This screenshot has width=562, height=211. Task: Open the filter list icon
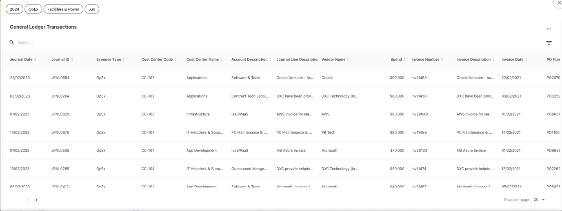pyautogui.click(x=549, y=43)
